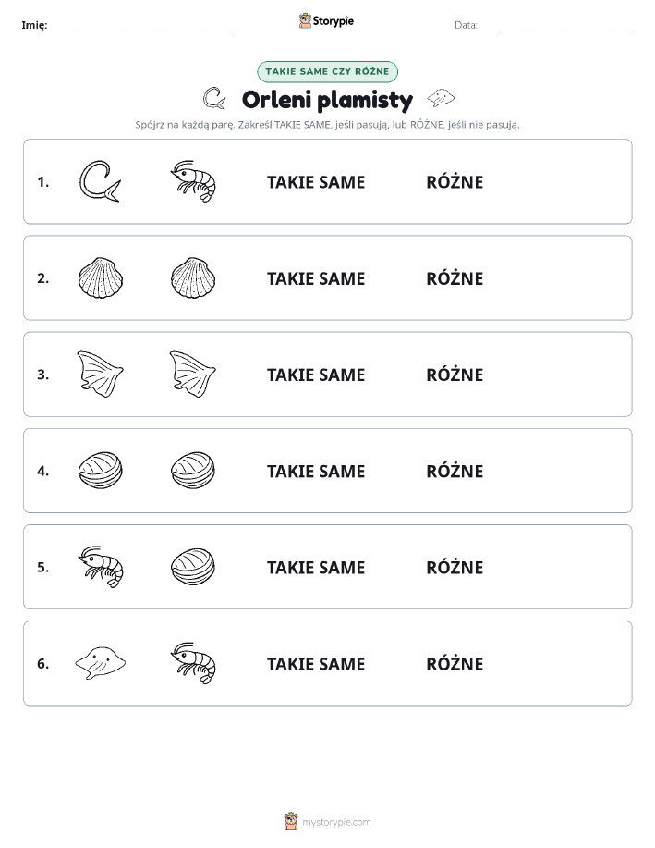This screenshot has height=848, width=655.
Task: Select the stingray picture in row 6
Action: [101, 662]
